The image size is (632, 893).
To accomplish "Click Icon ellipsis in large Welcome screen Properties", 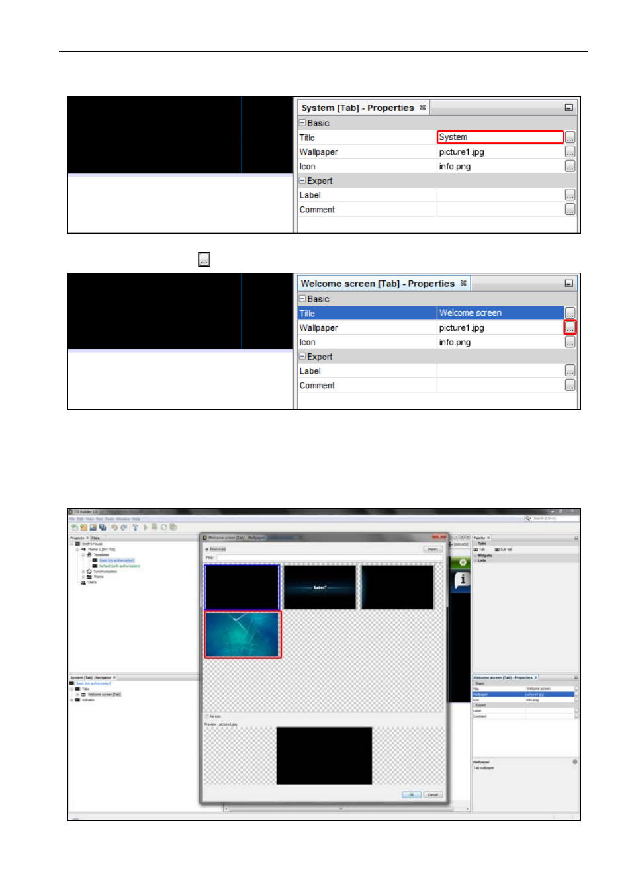I will (x=570, y=342).
